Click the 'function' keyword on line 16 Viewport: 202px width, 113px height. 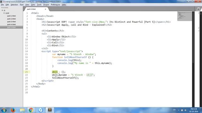click(57, 57)
